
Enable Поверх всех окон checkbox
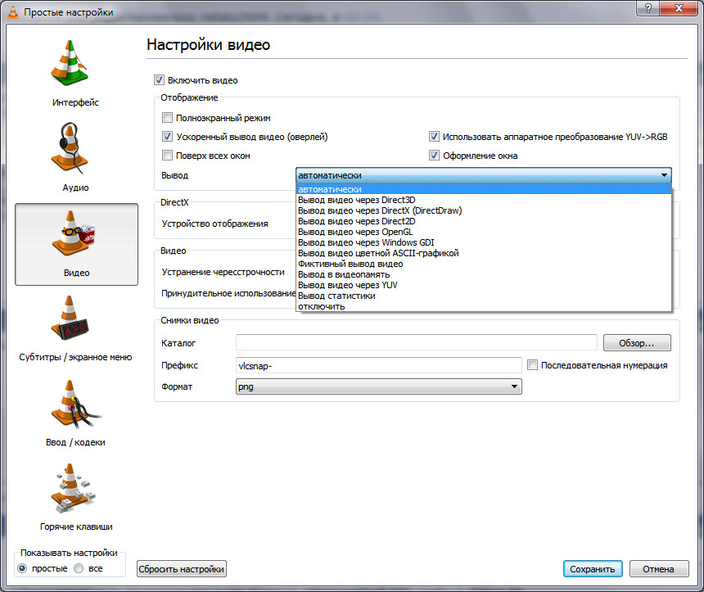(x=167, y=156)
